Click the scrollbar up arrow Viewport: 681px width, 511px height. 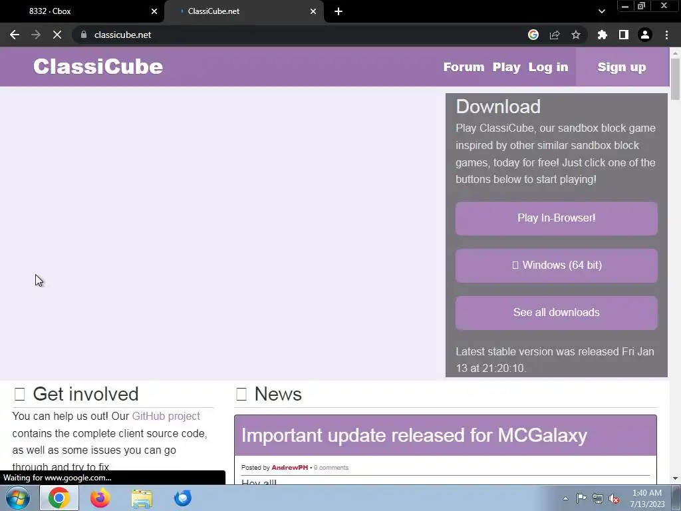click(x=675, y=53)
